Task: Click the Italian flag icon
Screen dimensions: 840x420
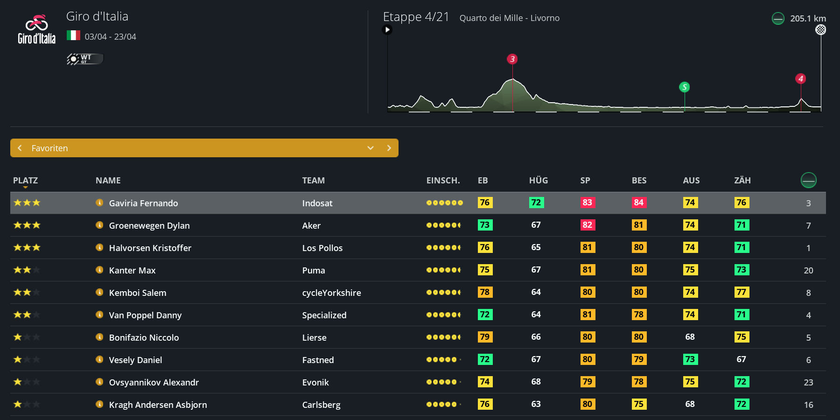Action: click(73, 35)
